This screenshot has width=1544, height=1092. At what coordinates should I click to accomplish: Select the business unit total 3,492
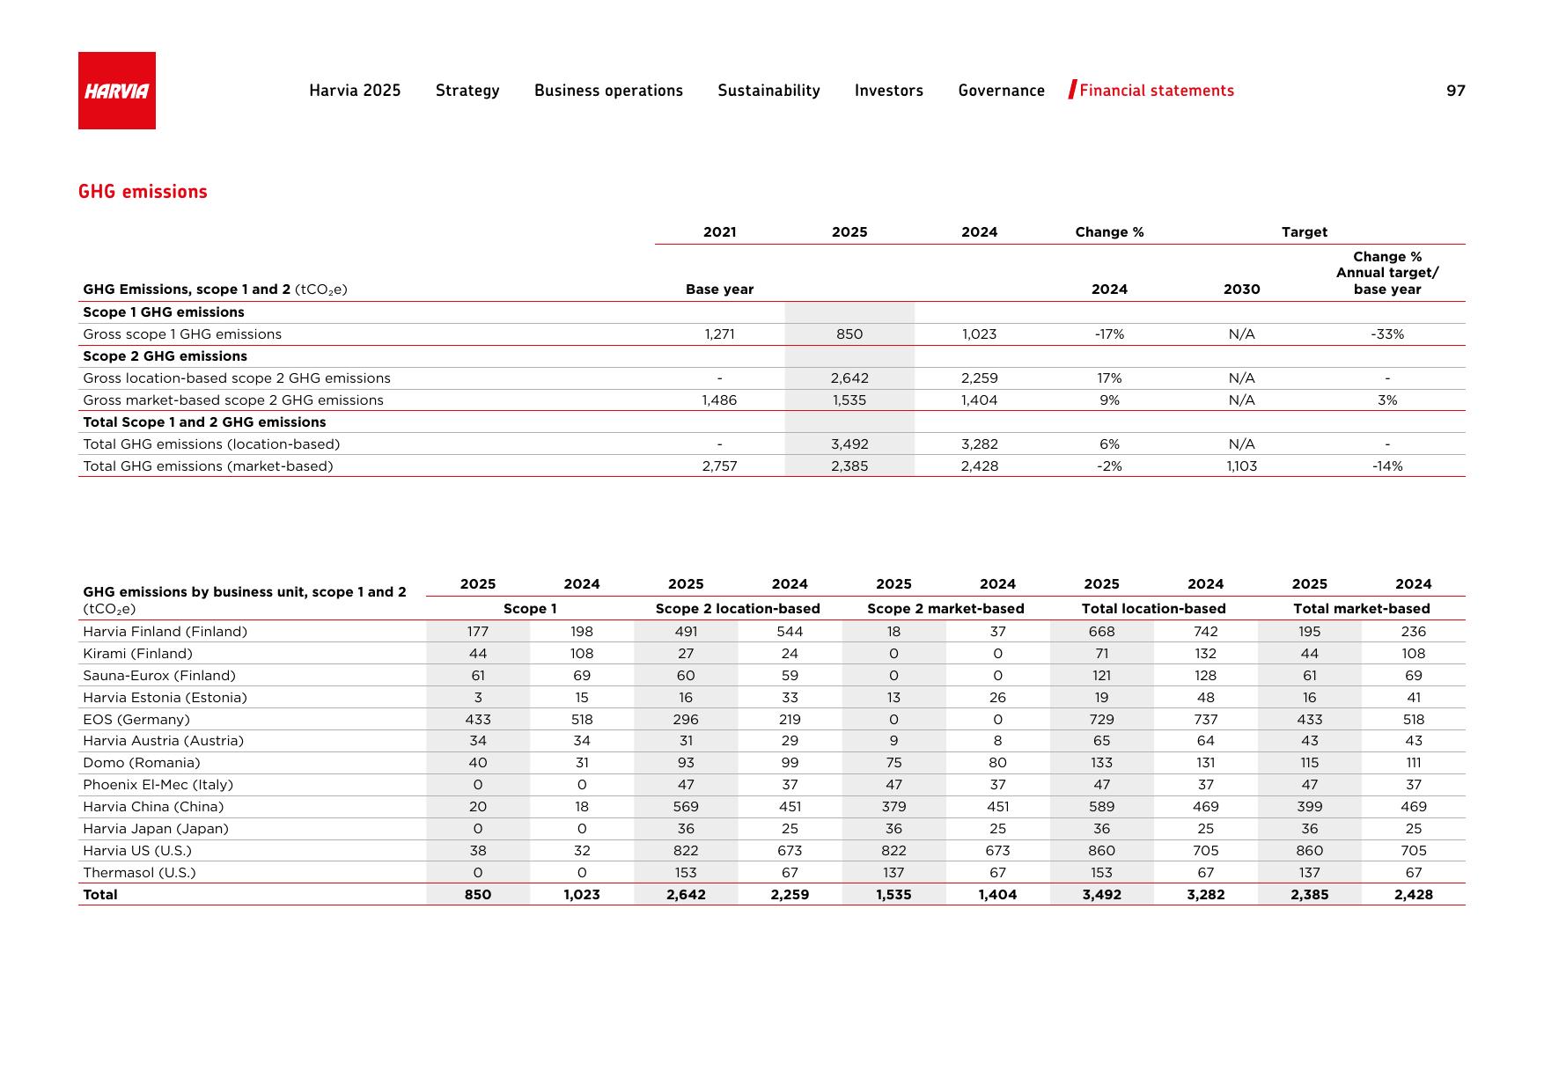click(1101, 895)
